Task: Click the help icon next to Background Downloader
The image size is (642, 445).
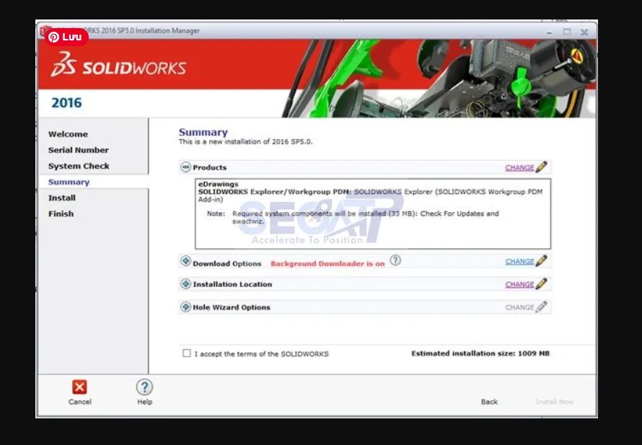Action: (x=395, y=261)
